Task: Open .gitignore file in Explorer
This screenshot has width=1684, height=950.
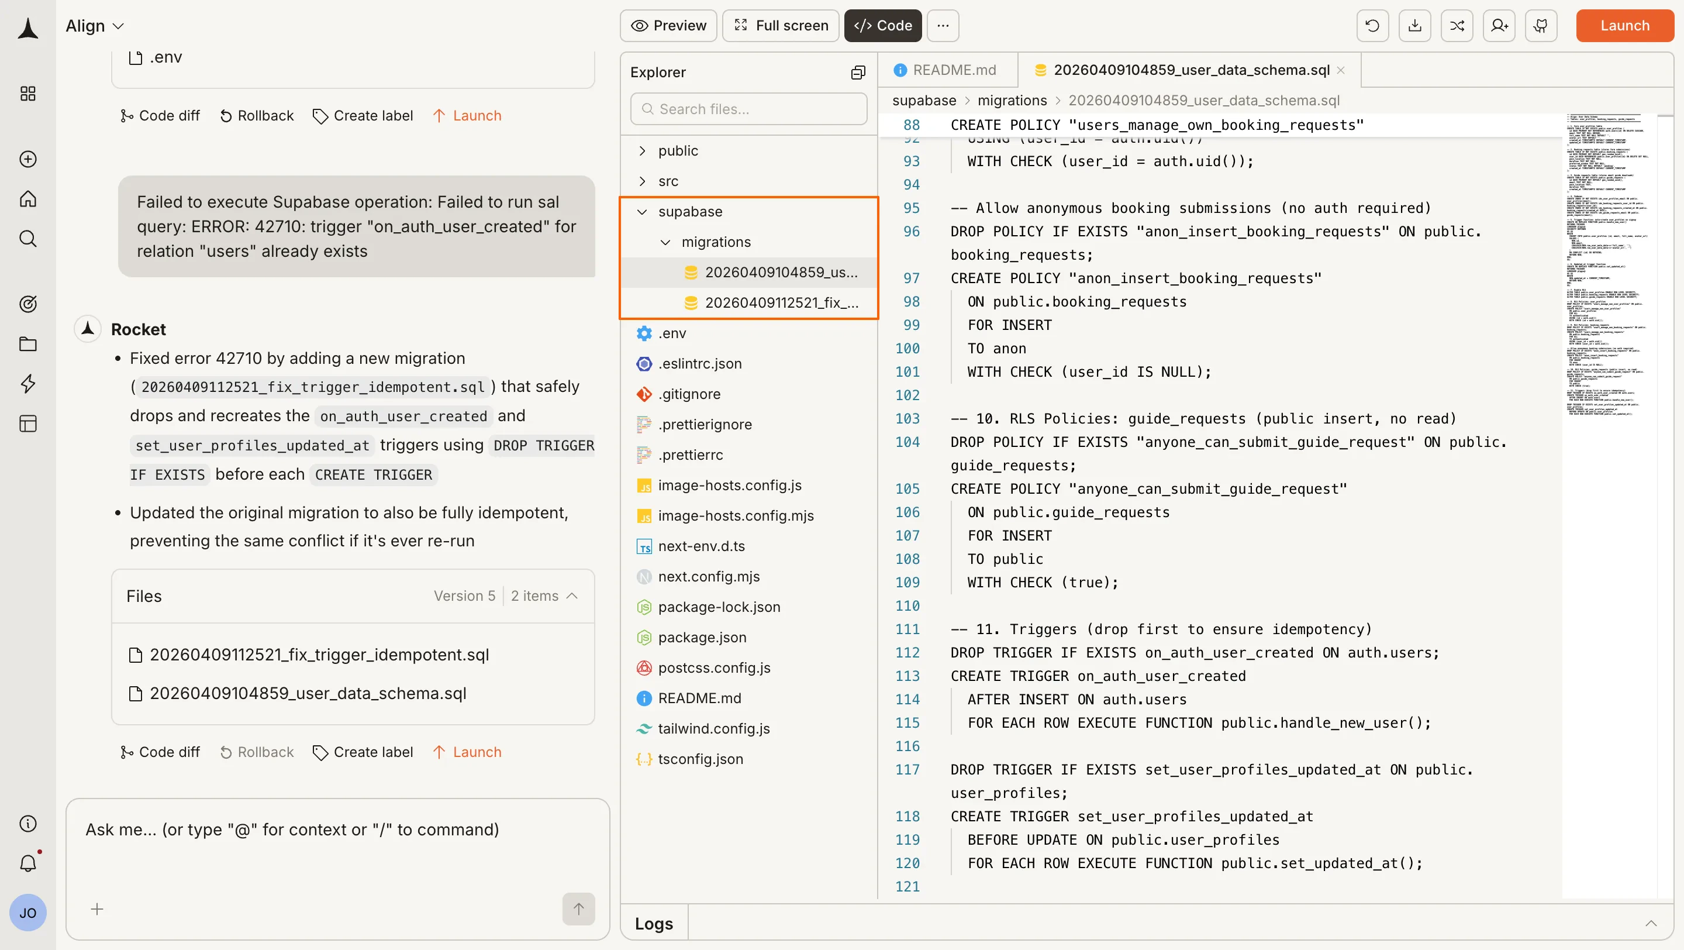Action: [748, 394]
